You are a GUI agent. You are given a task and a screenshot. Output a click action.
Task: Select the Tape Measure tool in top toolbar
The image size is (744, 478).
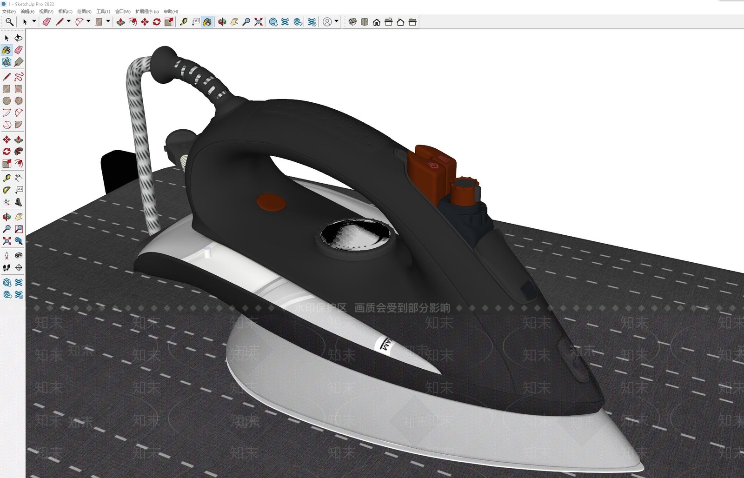pyautogui.click(x=184, y=22)
